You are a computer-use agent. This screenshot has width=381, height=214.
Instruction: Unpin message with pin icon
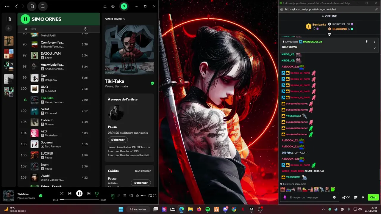(x=367, y=42)
